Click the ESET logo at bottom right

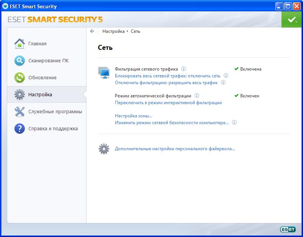coord(288,229)
